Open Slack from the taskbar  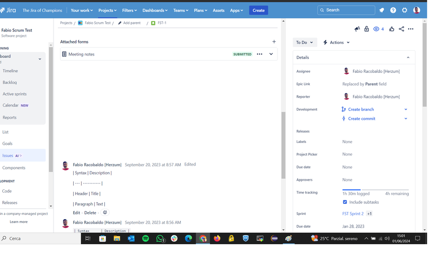pyautogui.click(x=174, y=238)
